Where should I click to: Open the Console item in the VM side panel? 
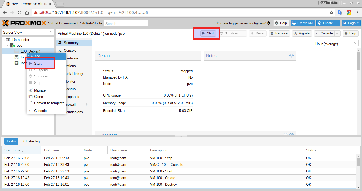tap(74, 50)
